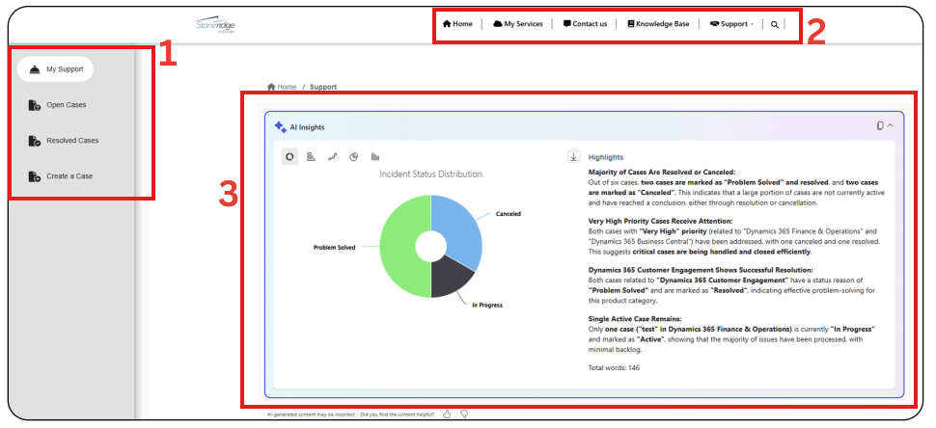The image size is (936, 428).
Task: Open the Open Cases sidebar item
Action: (66, 105)
